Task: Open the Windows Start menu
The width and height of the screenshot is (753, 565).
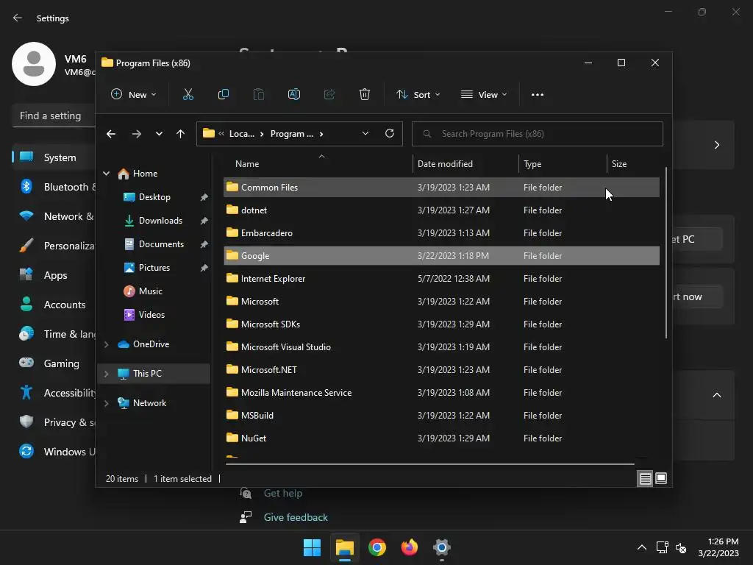Action: pyautogui.click(x=312, y=547)
